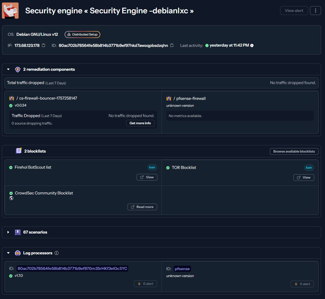Click the blocklists notepad icon

[x=19, y=151]
